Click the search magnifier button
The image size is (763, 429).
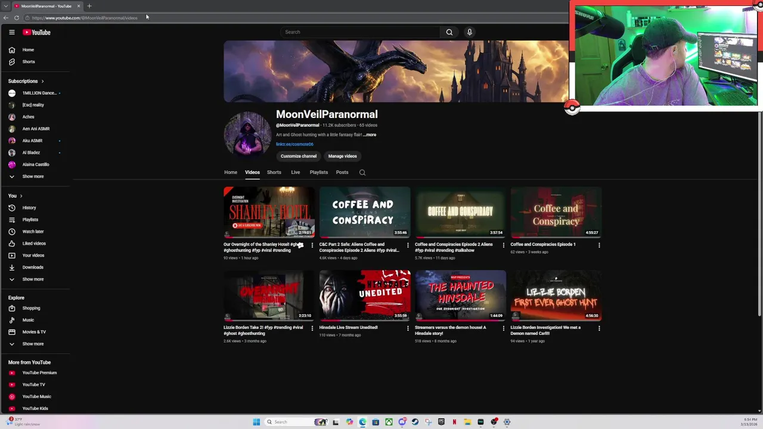(449, 32)
